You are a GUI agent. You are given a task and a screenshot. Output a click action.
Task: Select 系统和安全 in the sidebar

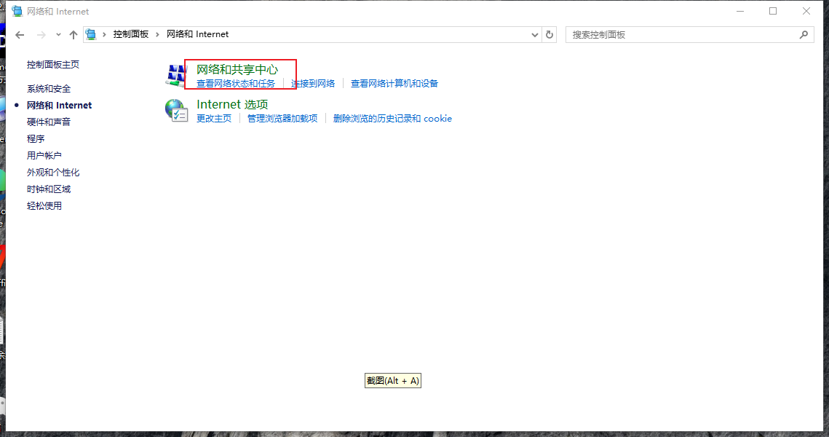49,89
